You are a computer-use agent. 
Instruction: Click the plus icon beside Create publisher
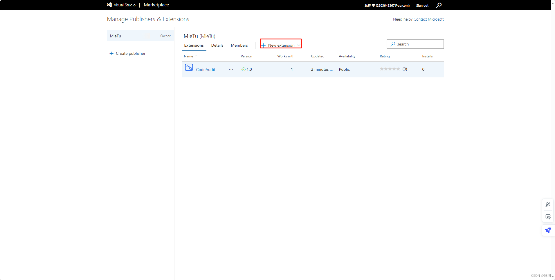pos(111,53)
